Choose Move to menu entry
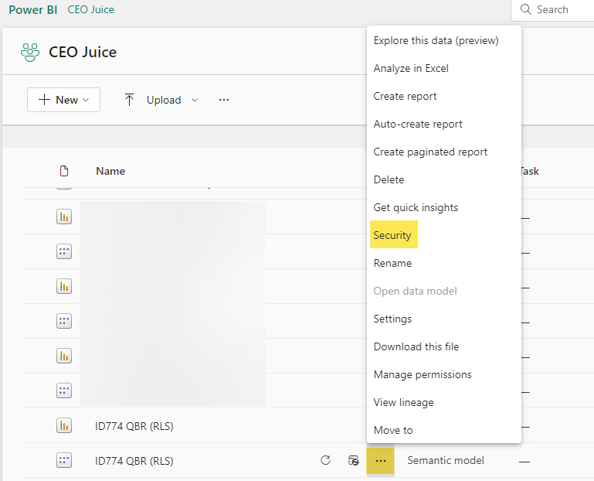The width and height of the screenshot is (594, 481). pyautogui.click(x=393, y=430)
